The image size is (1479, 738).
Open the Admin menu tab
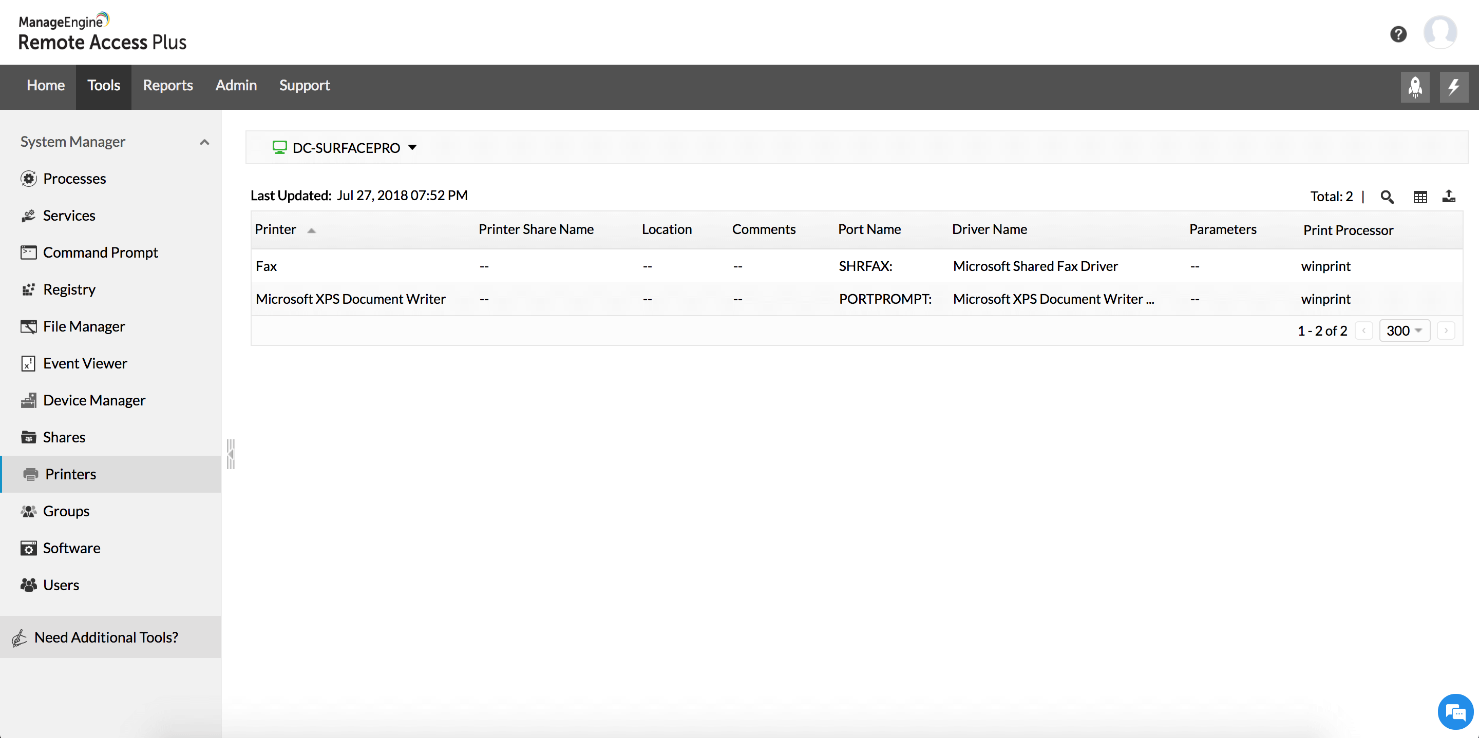236,85
